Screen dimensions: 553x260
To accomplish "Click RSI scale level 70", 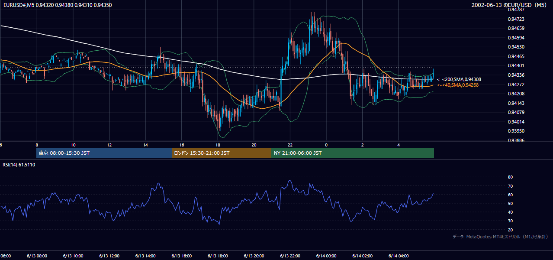I will click(511, 186).
